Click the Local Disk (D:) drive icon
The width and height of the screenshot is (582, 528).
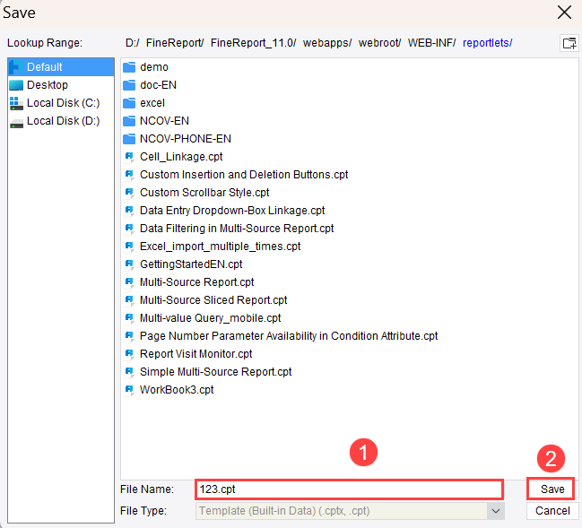coord(16,123)
